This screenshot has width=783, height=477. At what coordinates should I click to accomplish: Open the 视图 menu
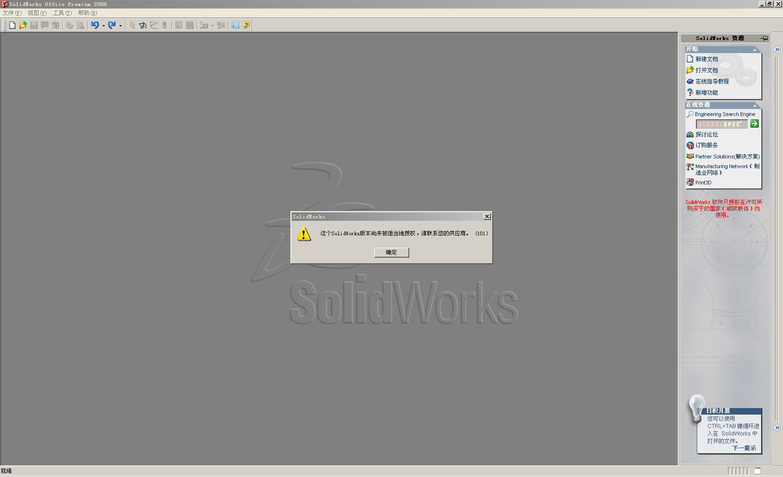[37, 13]
